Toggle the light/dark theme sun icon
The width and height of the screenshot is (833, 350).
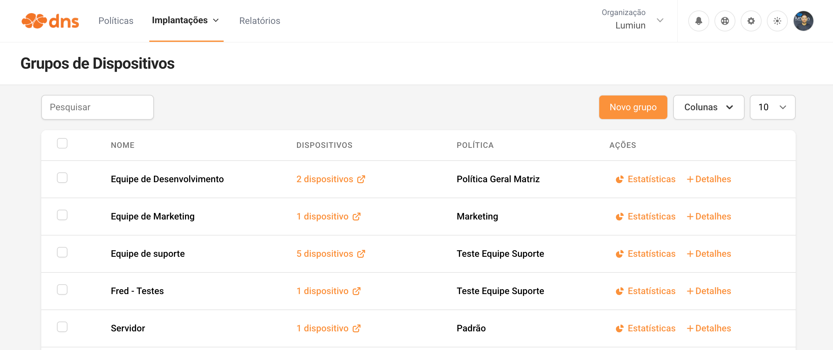coord(777,21)
